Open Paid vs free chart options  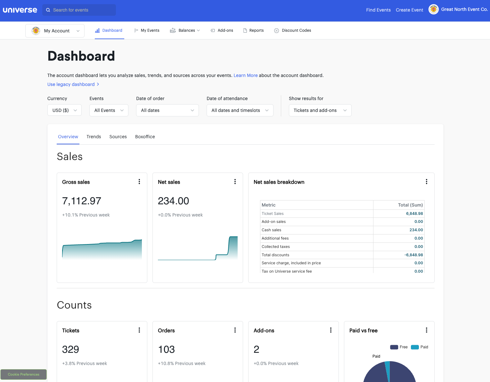(x=427, y=330)
